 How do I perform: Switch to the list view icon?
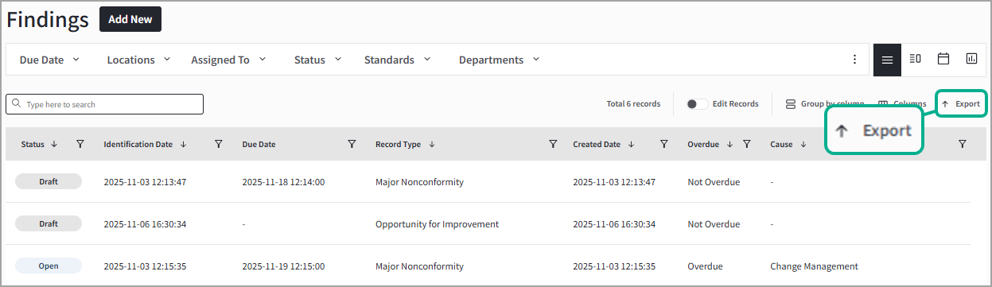point(887,60)
